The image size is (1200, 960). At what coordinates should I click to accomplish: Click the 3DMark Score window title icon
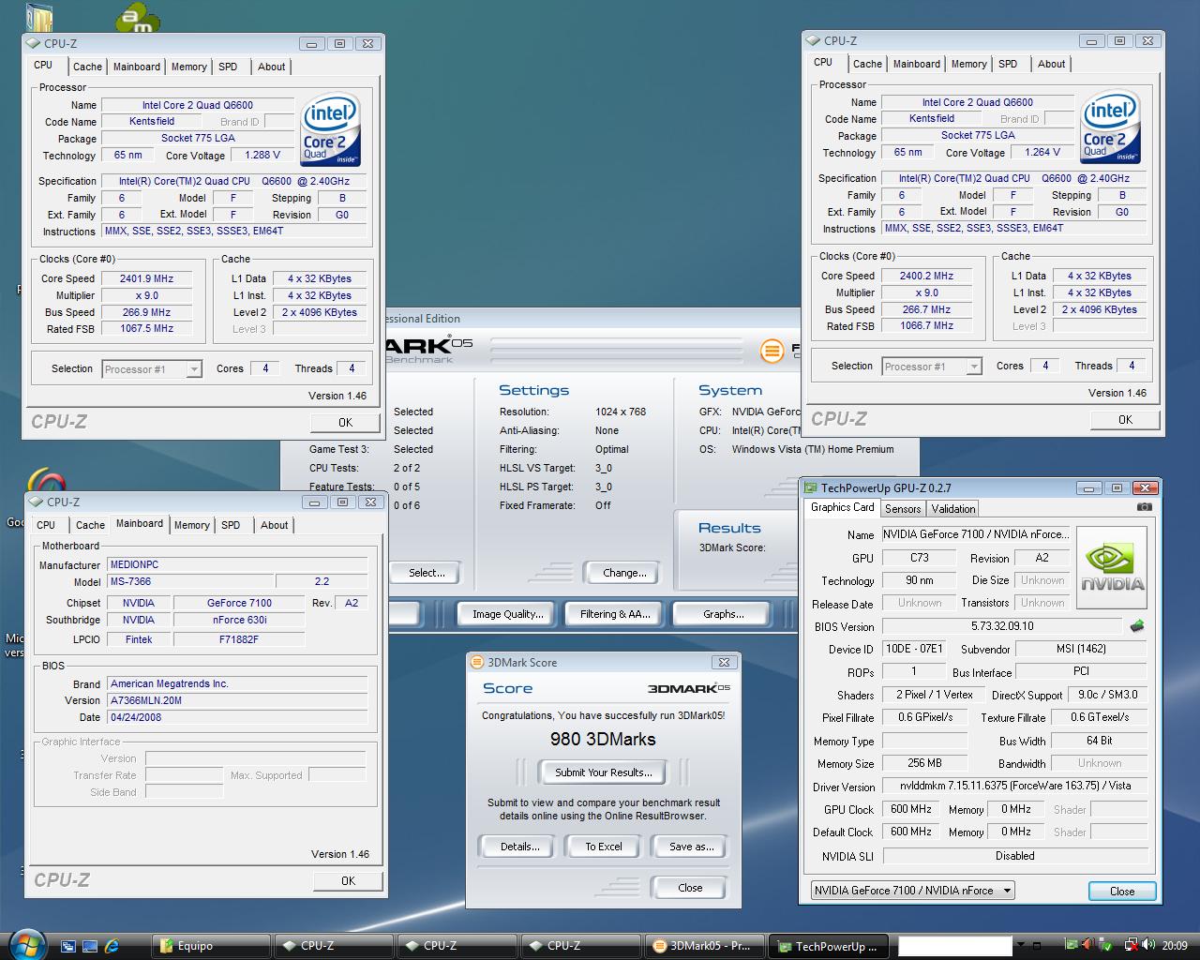477,662
